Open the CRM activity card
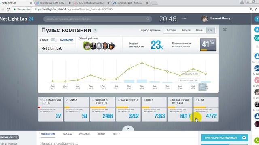The image size is (259, 145). coord(206,109)
